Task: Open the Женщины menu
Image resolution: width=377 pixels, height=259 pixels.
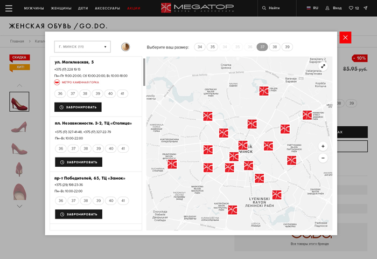Action: click(x=61, y=8)
